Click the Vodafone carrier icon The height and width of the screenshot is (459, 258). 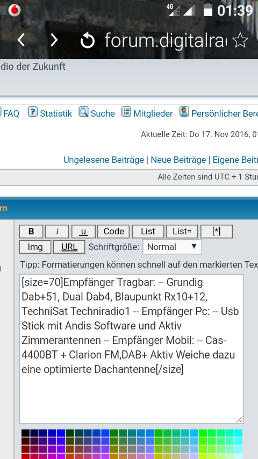(15, 11)
